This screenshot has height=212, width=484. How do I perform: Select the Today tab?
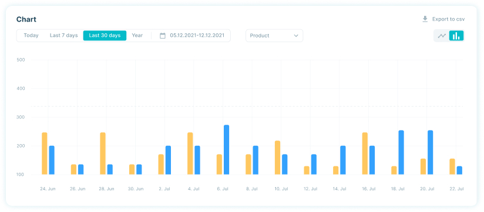coord(31,35)
